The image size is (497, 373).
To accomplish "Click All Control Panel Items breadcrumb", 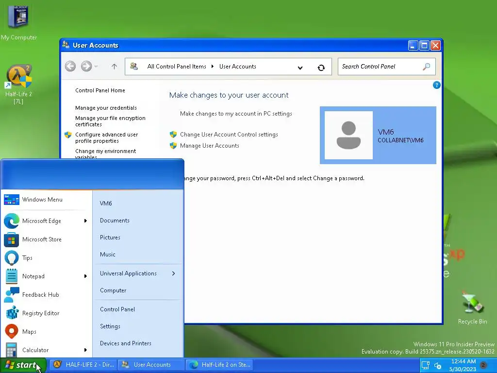I will click(177, 66).
